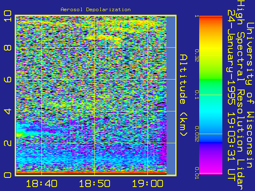Click the 18:50 time axis label

coord(94,183)
